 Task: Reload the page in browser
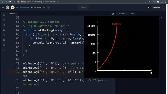coord(10,2)
